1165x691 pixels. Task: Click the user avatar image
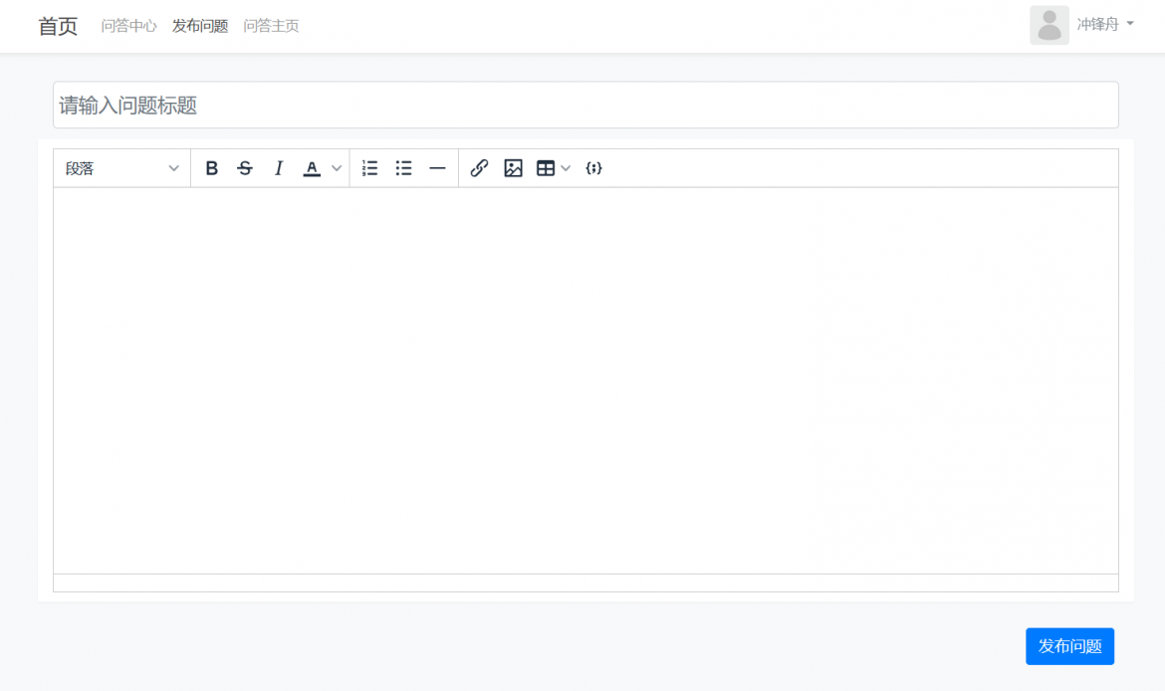coord(1049,25)
